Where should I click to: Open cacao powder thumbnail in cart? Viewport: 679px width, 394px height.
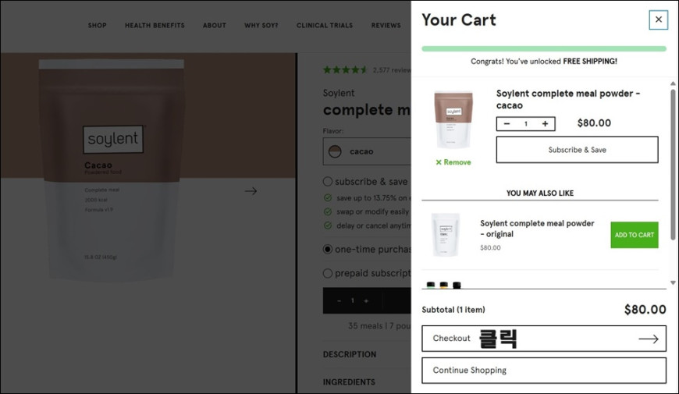[x=453, y=120]
